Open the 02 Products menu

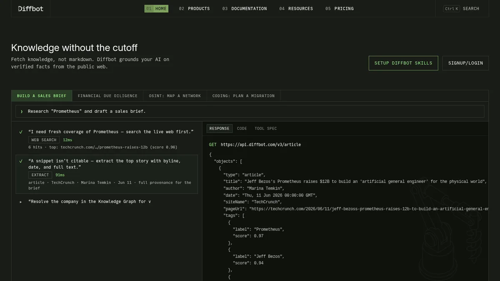point(194,8)
